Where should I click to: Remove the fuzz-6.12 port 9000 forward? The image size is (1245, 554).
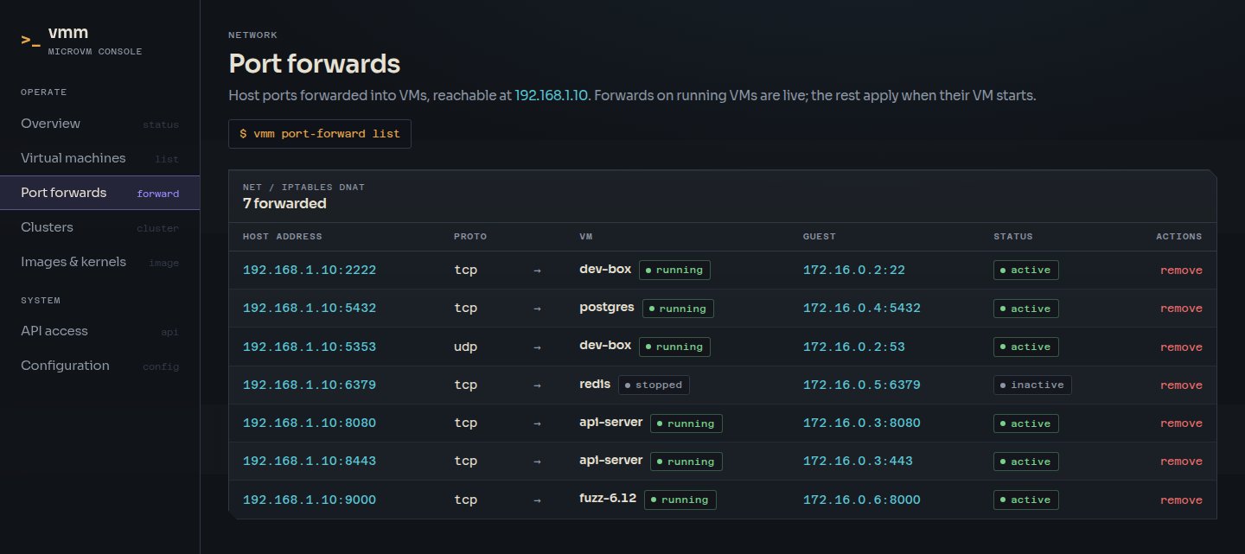coord(1181,500)
